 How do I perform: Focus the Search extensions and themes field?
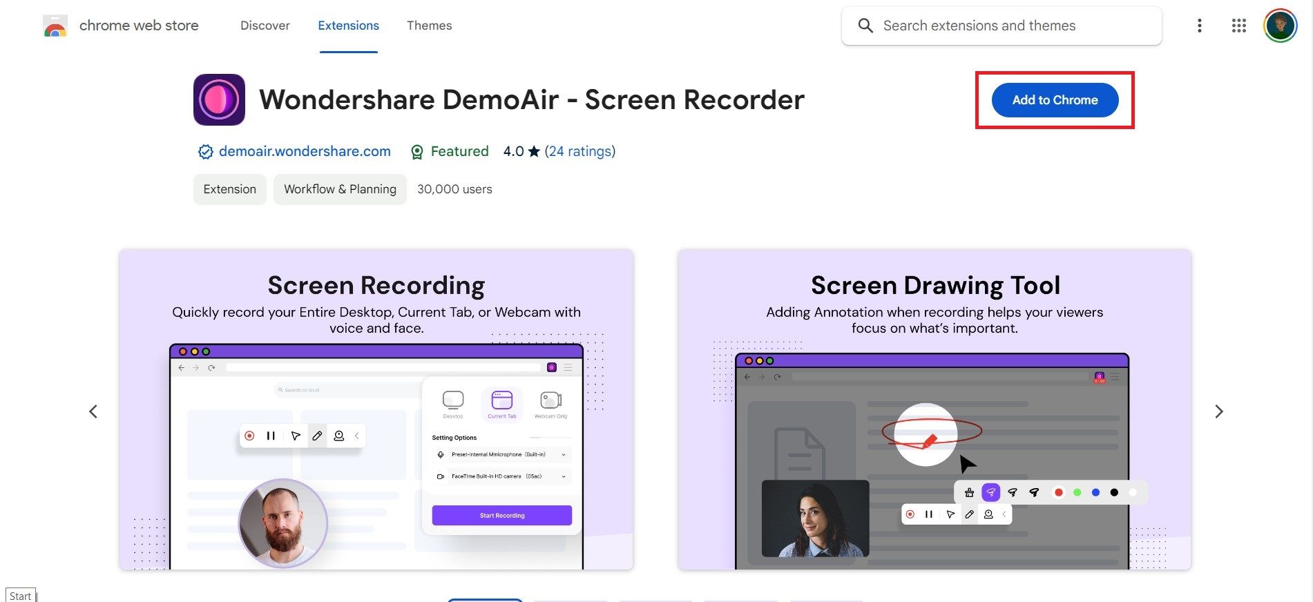tap(1001, 26)
